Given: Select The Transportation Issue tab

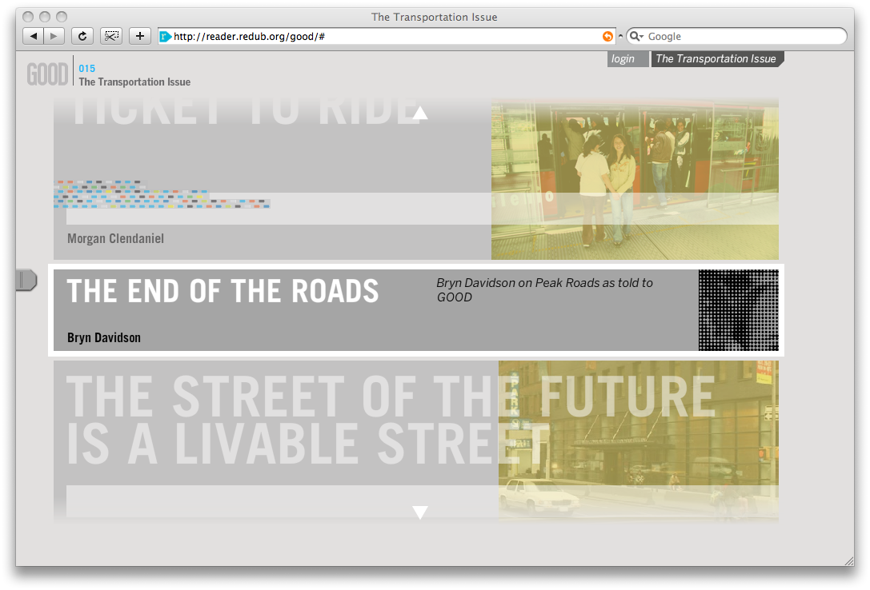Looking at the screenshot, I should click(716, 58).
